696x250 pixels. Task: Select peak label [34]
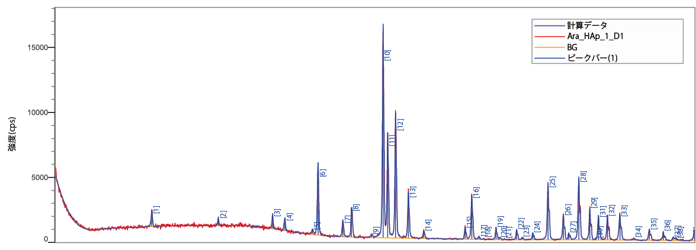point(639,232)
